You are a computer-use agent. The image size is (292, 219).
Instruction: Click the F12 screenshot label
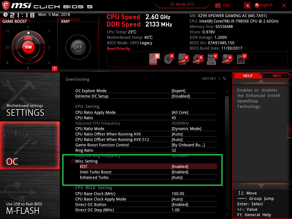coord(226,5)
